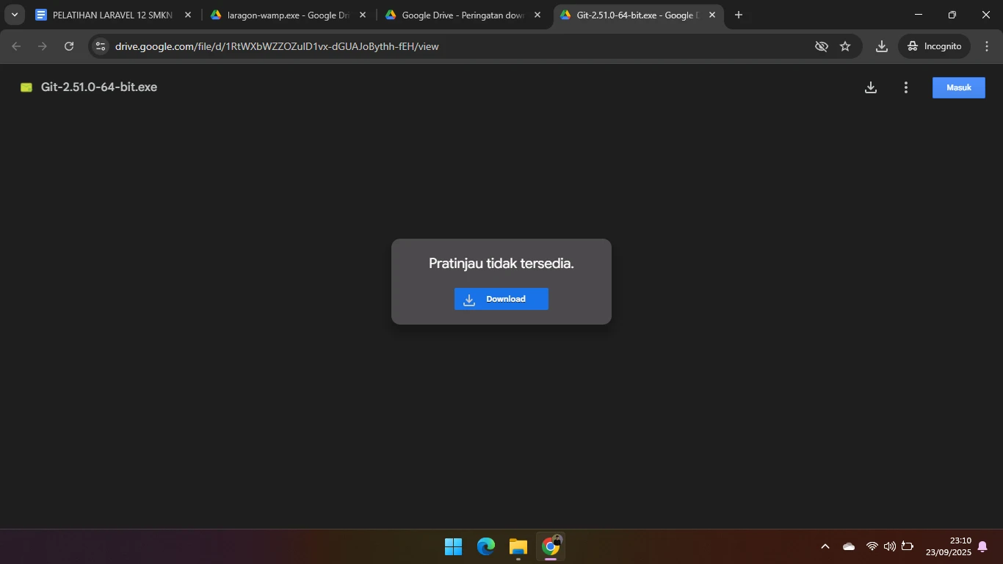Viewport: 1003px width, 564px height.
Task: Click the Masuk sign-in button
Action: 958,87
